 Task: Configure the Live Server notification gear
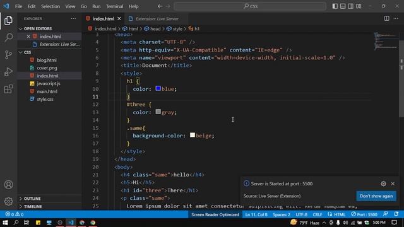pyautogui.click(x=383, y=183)
